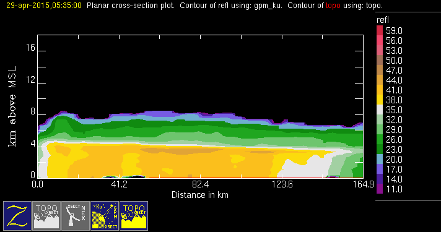441x232 pixels.
Task: Select the Ku GPM XSECT icon
Action: 105,216
